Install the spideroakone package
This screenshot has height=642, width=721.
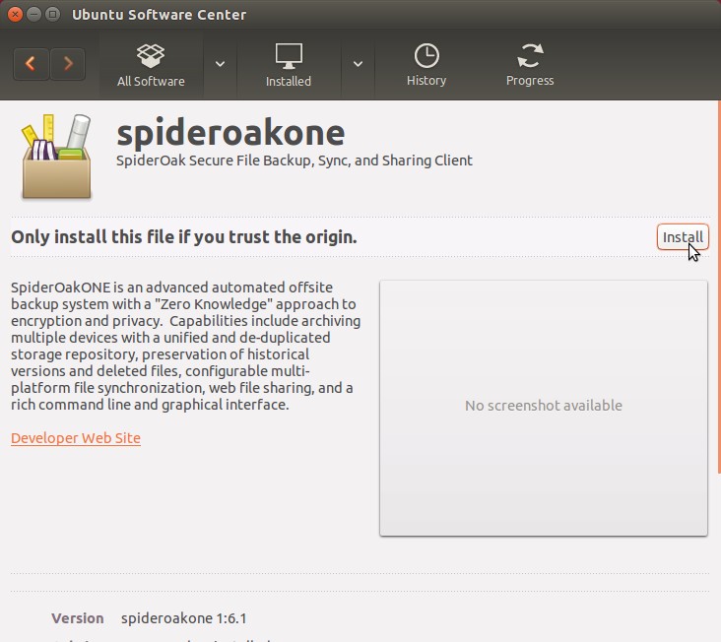683,237
